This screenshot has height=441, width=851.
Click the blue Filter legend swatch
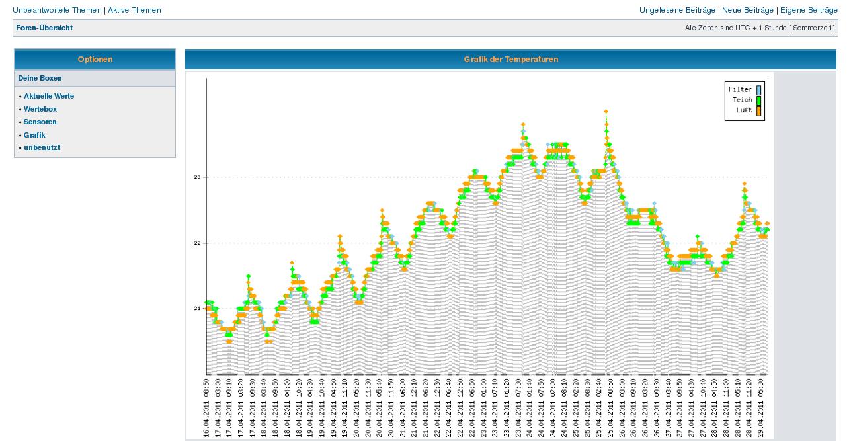[758, 89]
